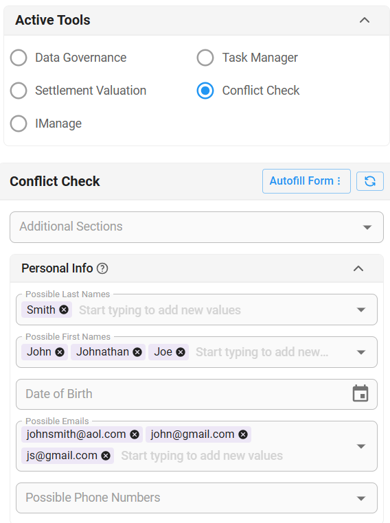Screen dimensions: 390x523
Task: Remove johnsmith@aol.com email chip
Action: tap(135, 434)
